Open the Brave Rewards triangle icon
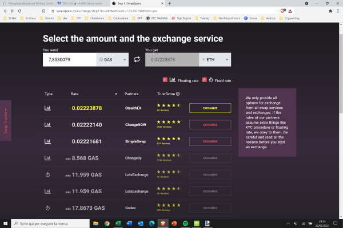 click(x=290, y=11)
